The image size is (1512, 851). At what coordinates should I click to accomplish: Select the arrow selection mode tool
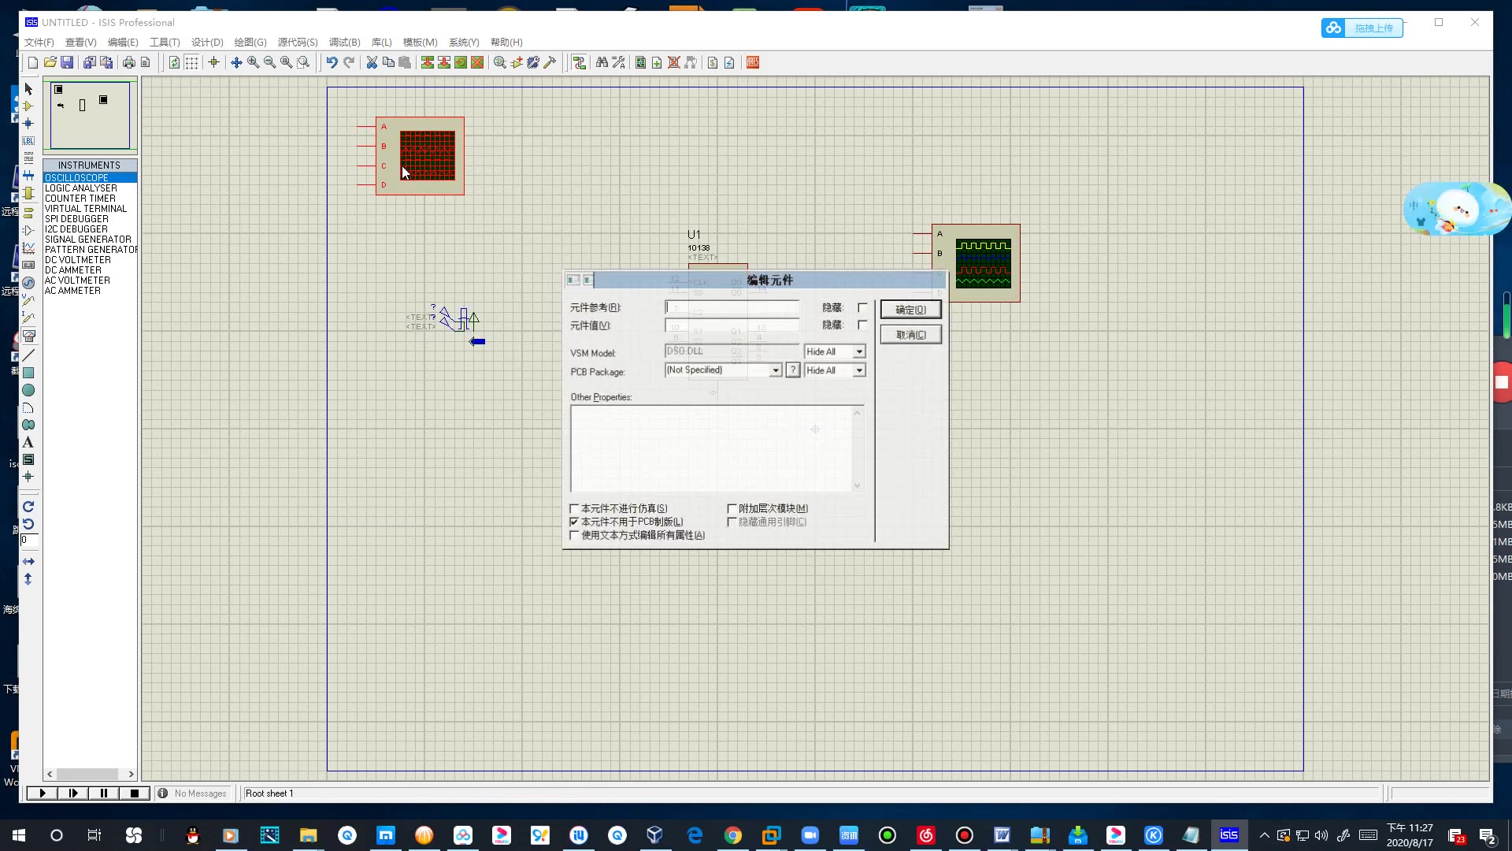[x=28, y=89]
